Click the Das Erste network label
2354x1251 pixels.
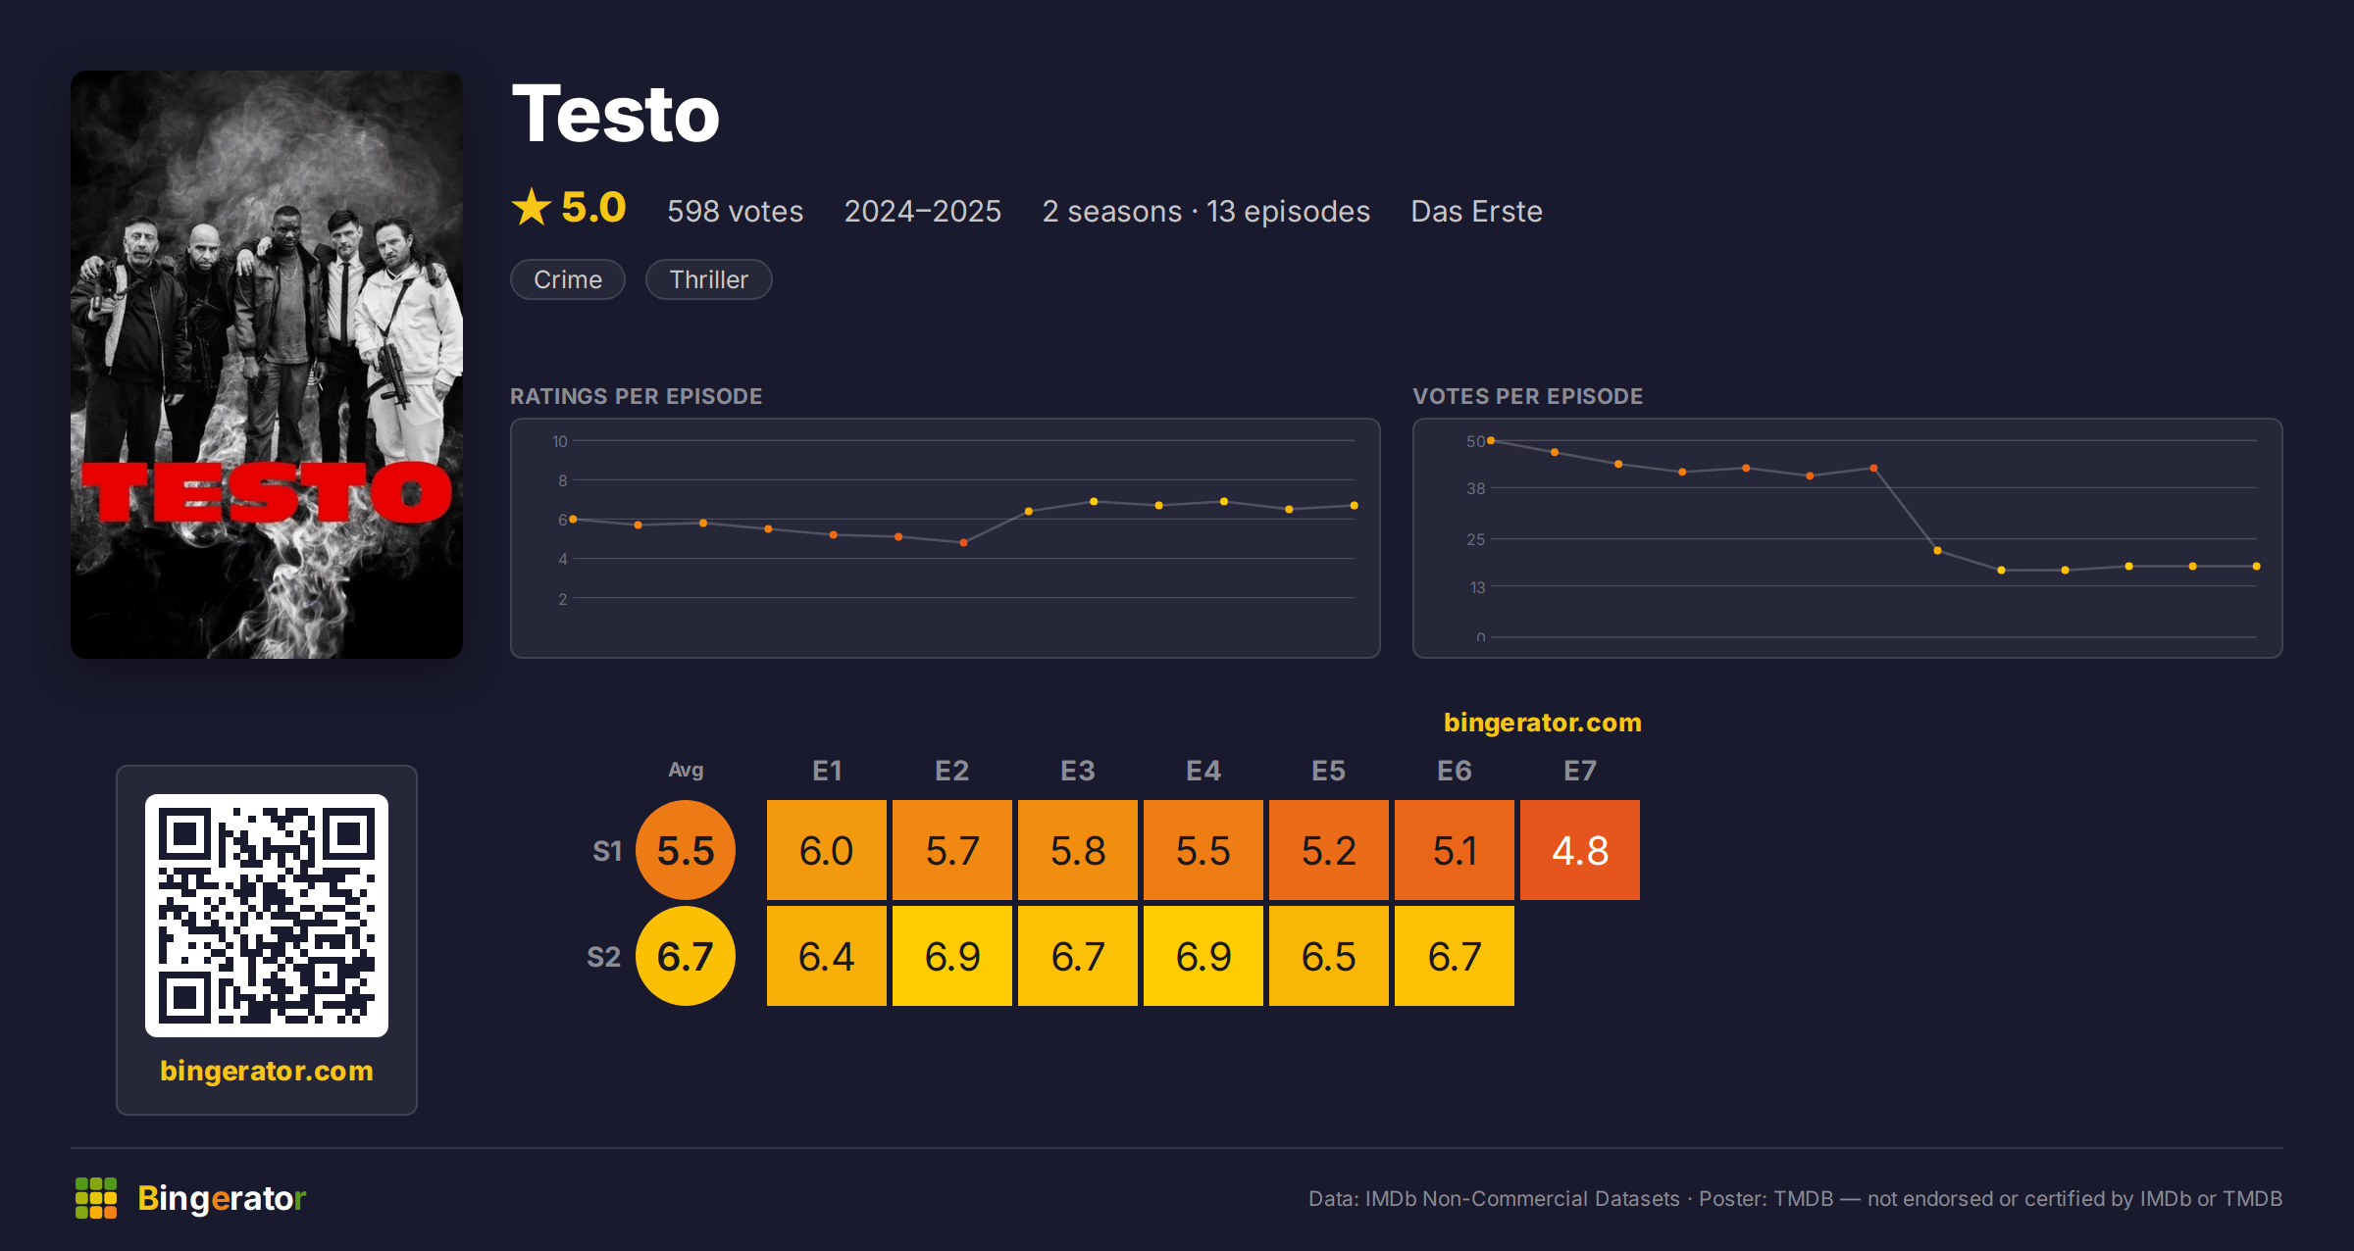pyautogui.click(x=1476, y=211)
